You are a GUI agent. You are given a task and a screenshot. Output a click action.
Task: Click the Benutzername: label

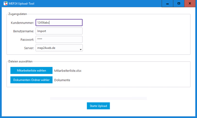point(24,31)
